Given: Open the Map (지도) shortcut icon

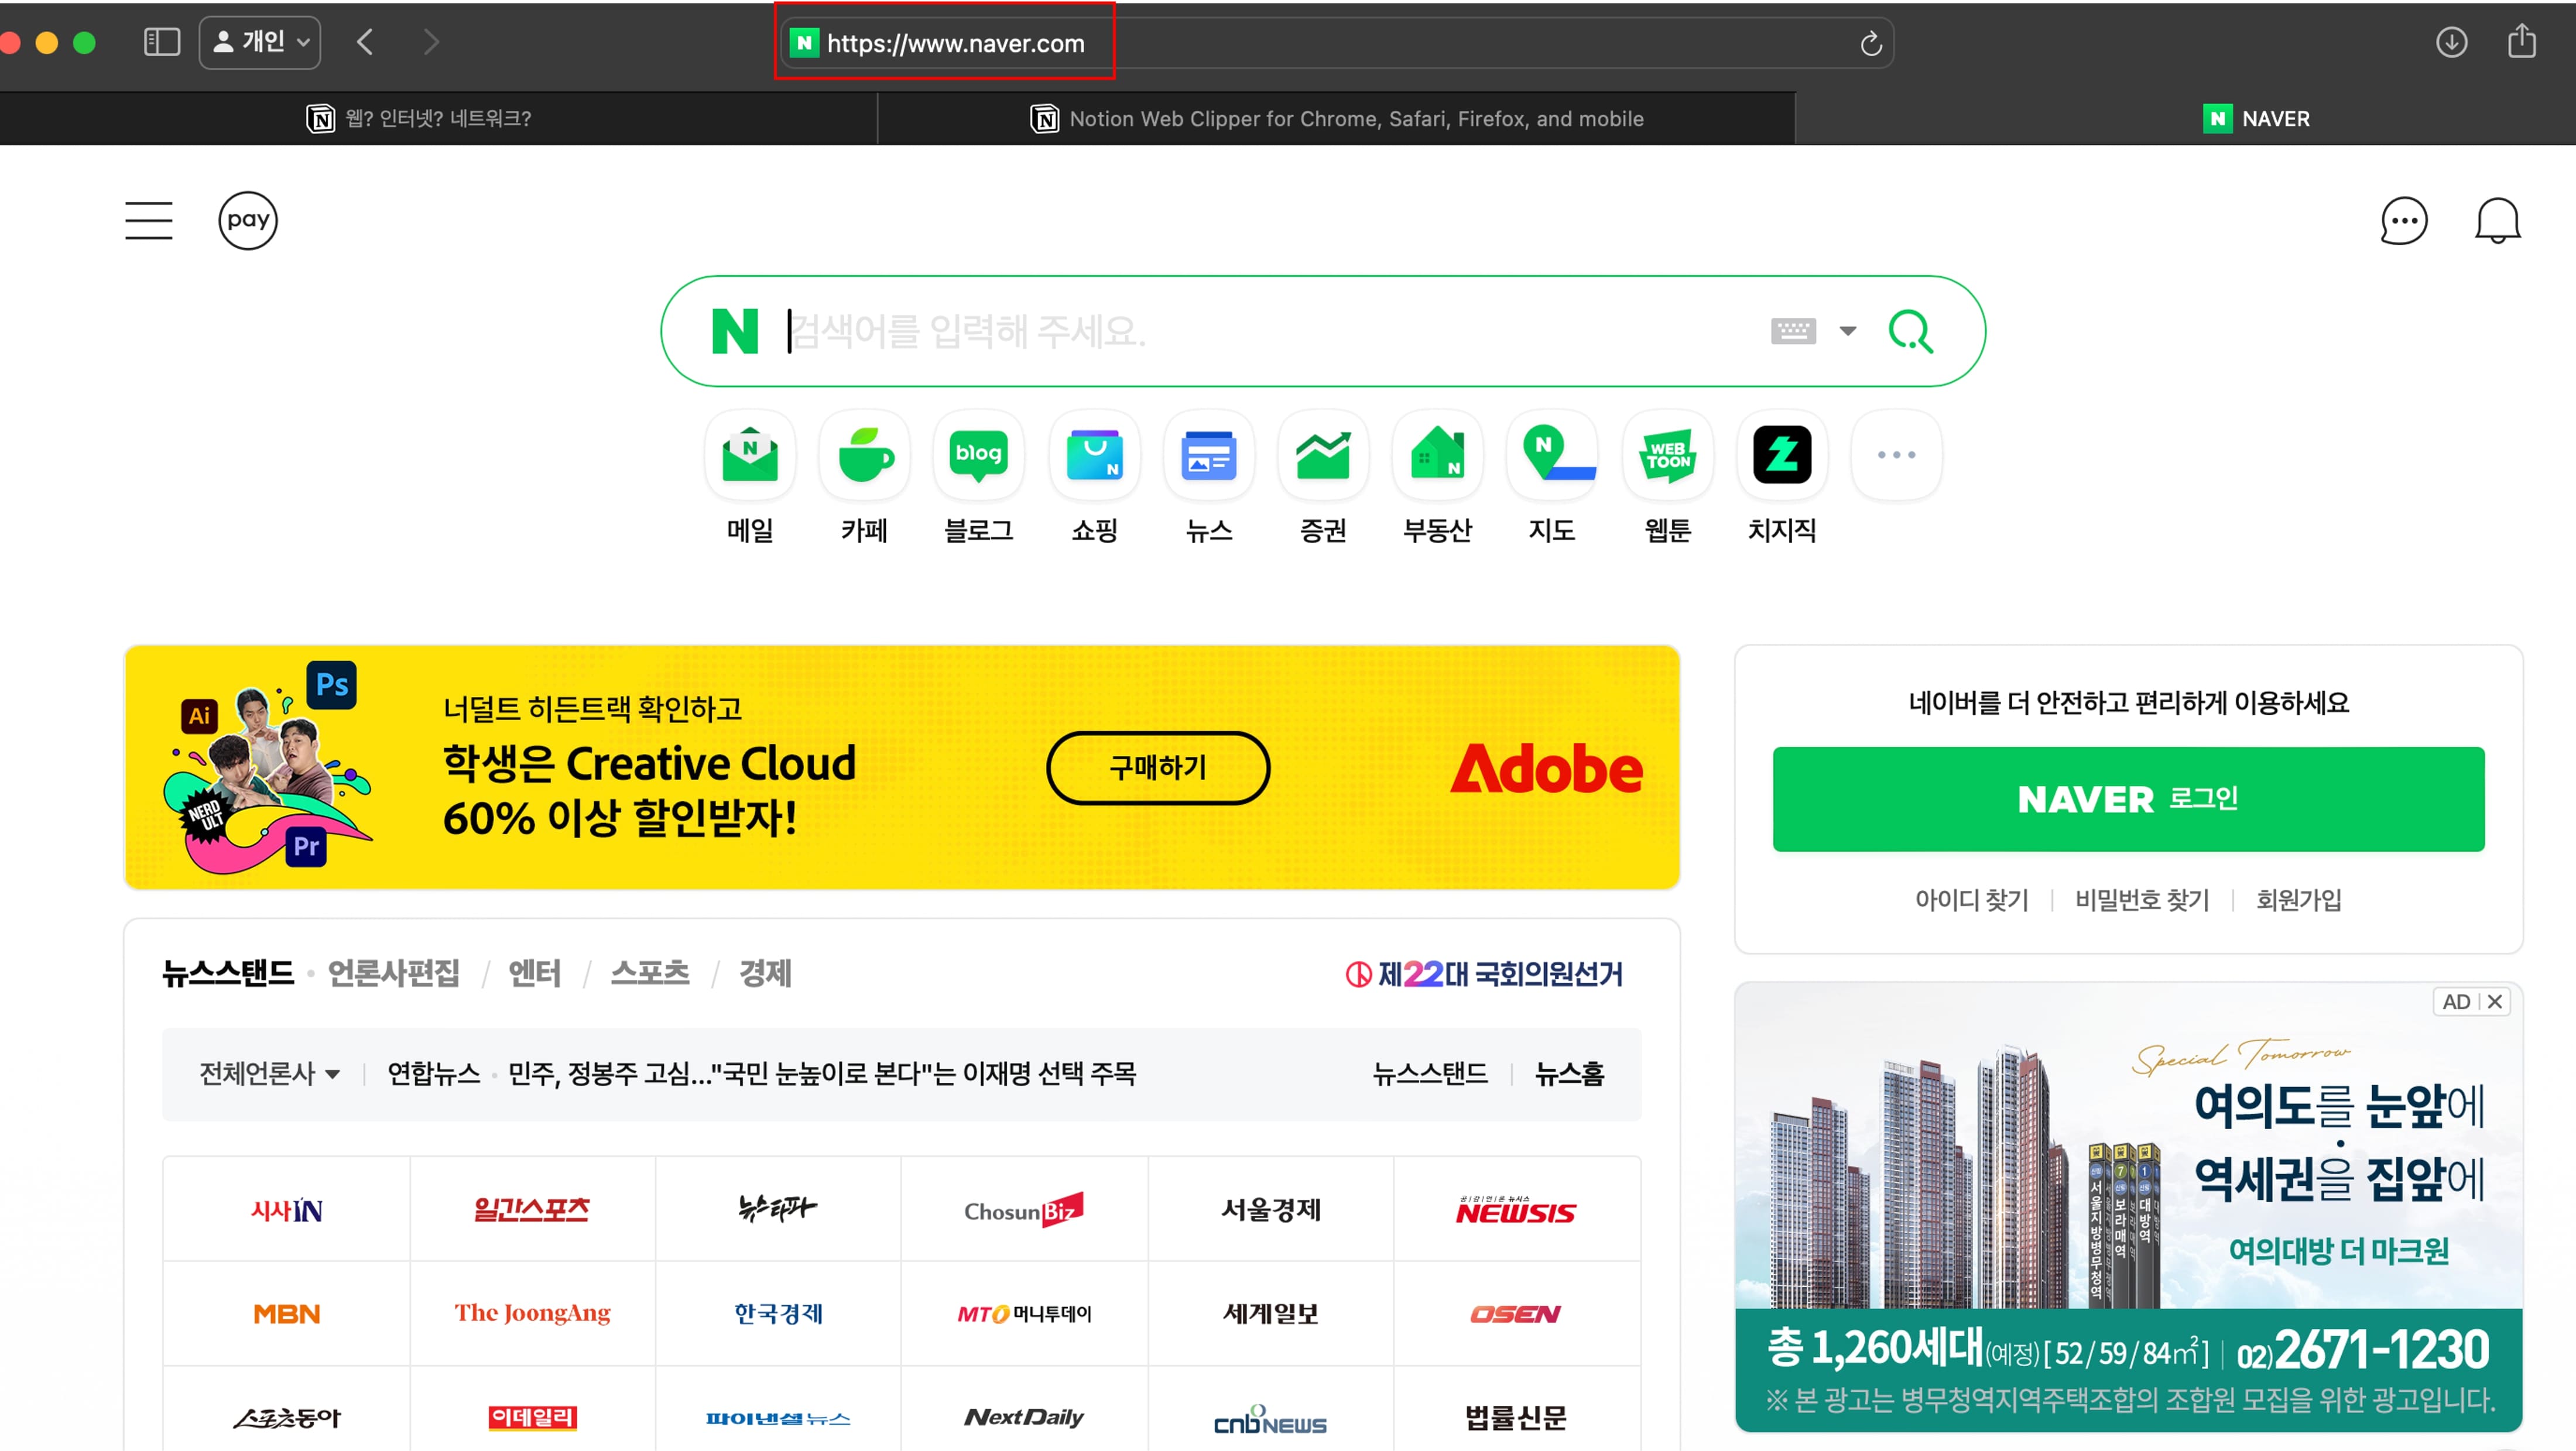Looking at the screenshot, I should [x=1552, y=455].
